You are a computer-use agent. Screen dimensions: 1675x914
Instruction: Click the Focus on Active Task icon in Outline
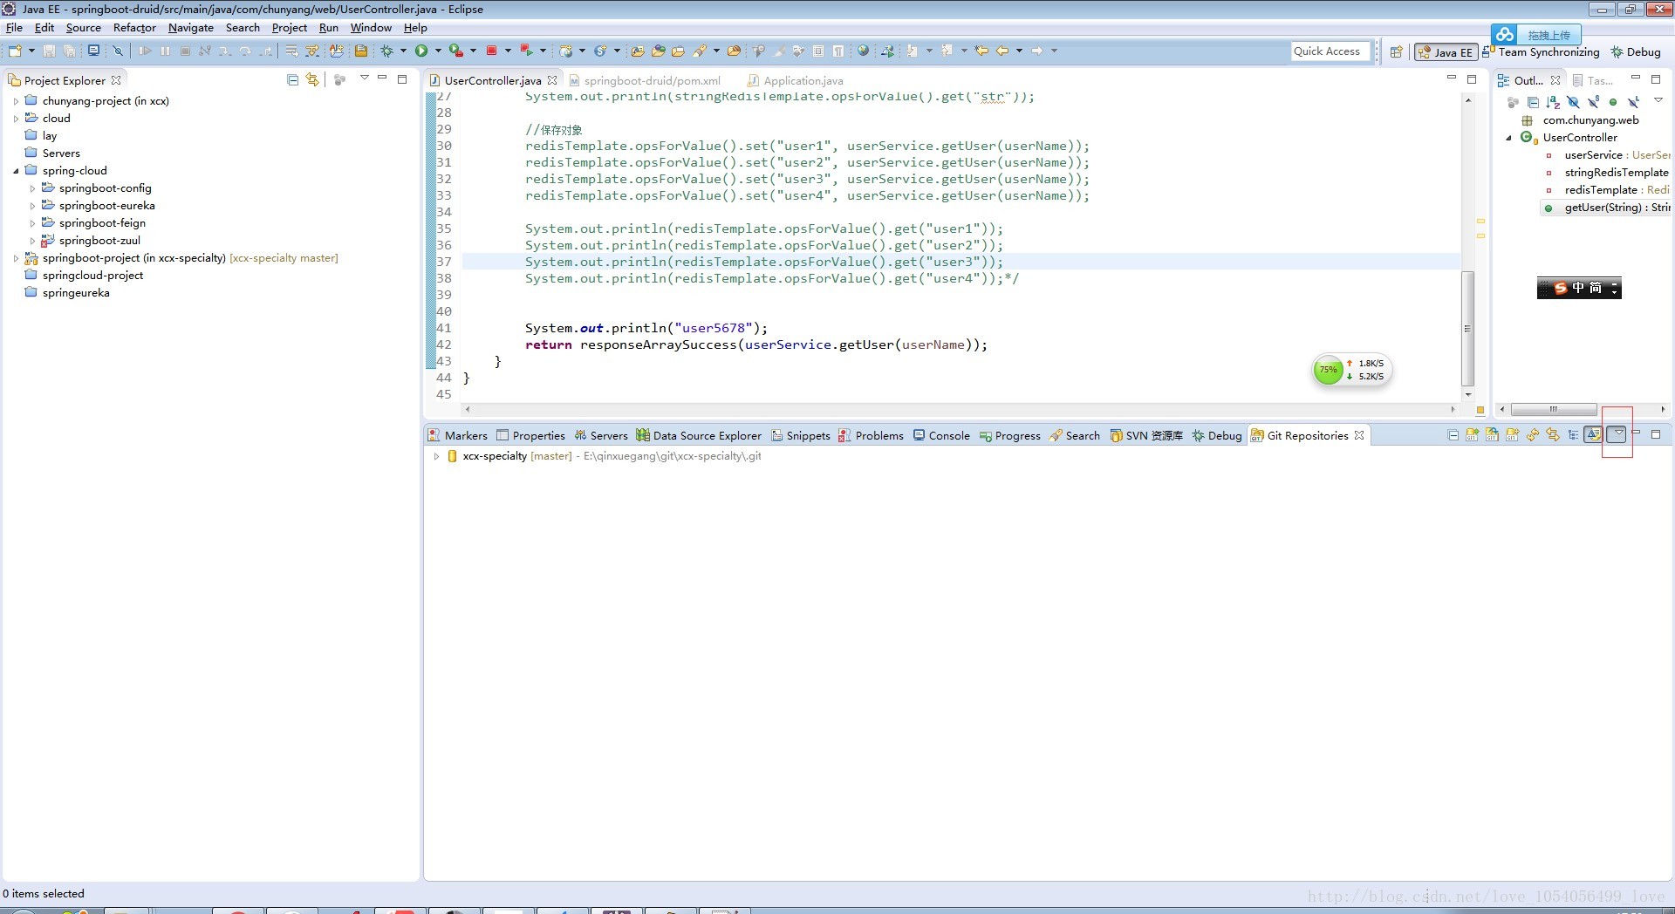tap(1513, 102)
